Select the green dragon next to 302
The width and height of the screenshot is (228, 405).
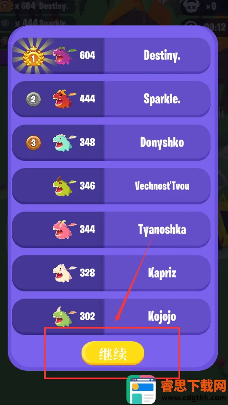64,316
